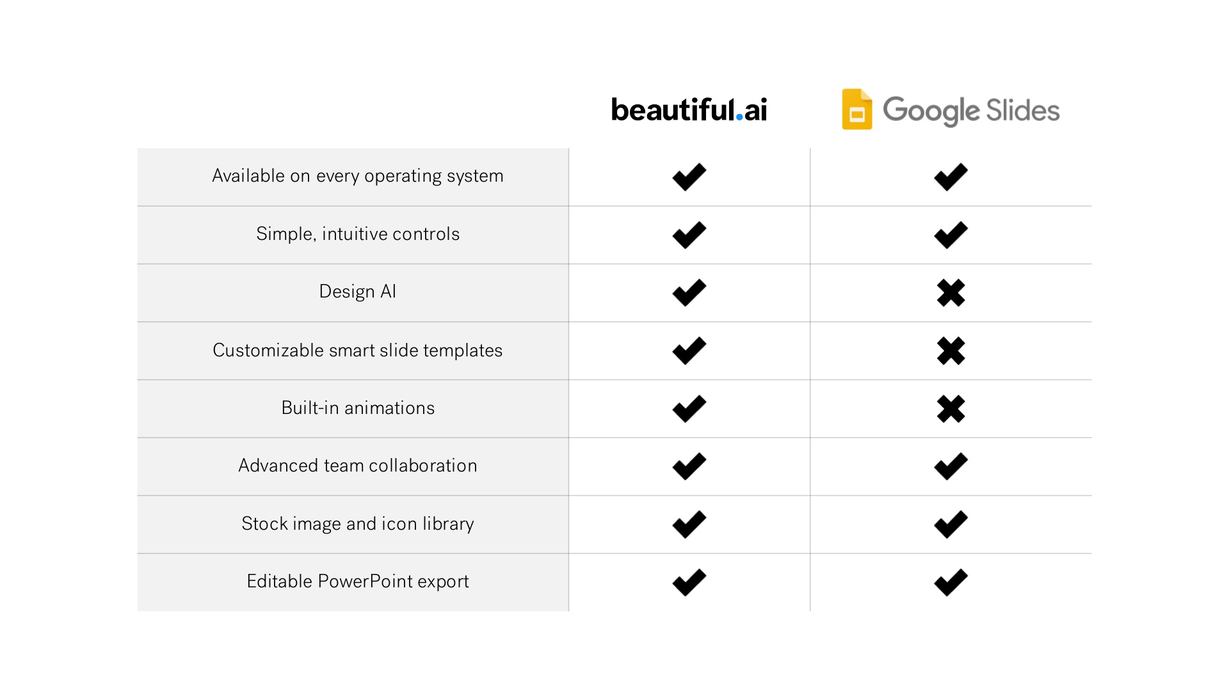Select 'Stock image and icon library' label
Image resolution: width=1229 pixels, height=691 pixels.
[x=358, y=523]
